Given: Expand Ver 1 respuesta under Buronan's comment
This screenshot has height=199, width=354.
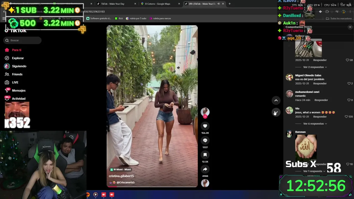Looking at the screenshot, I should click(x=314, y=171).
